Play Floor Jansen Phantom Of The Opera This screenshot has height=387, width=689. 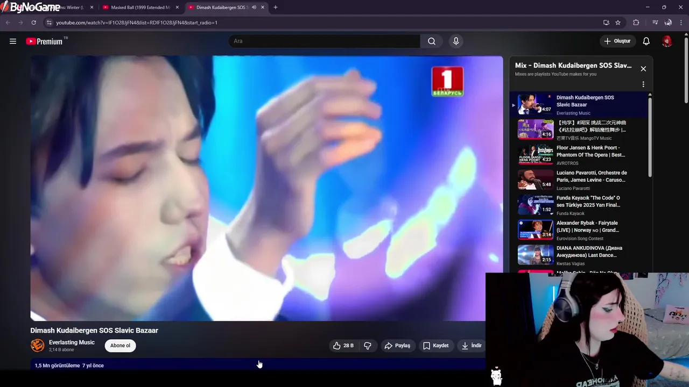579,155
